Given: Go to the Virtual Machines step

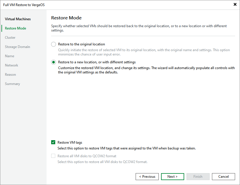Looking at the screenshot, I should click(18, 19).
